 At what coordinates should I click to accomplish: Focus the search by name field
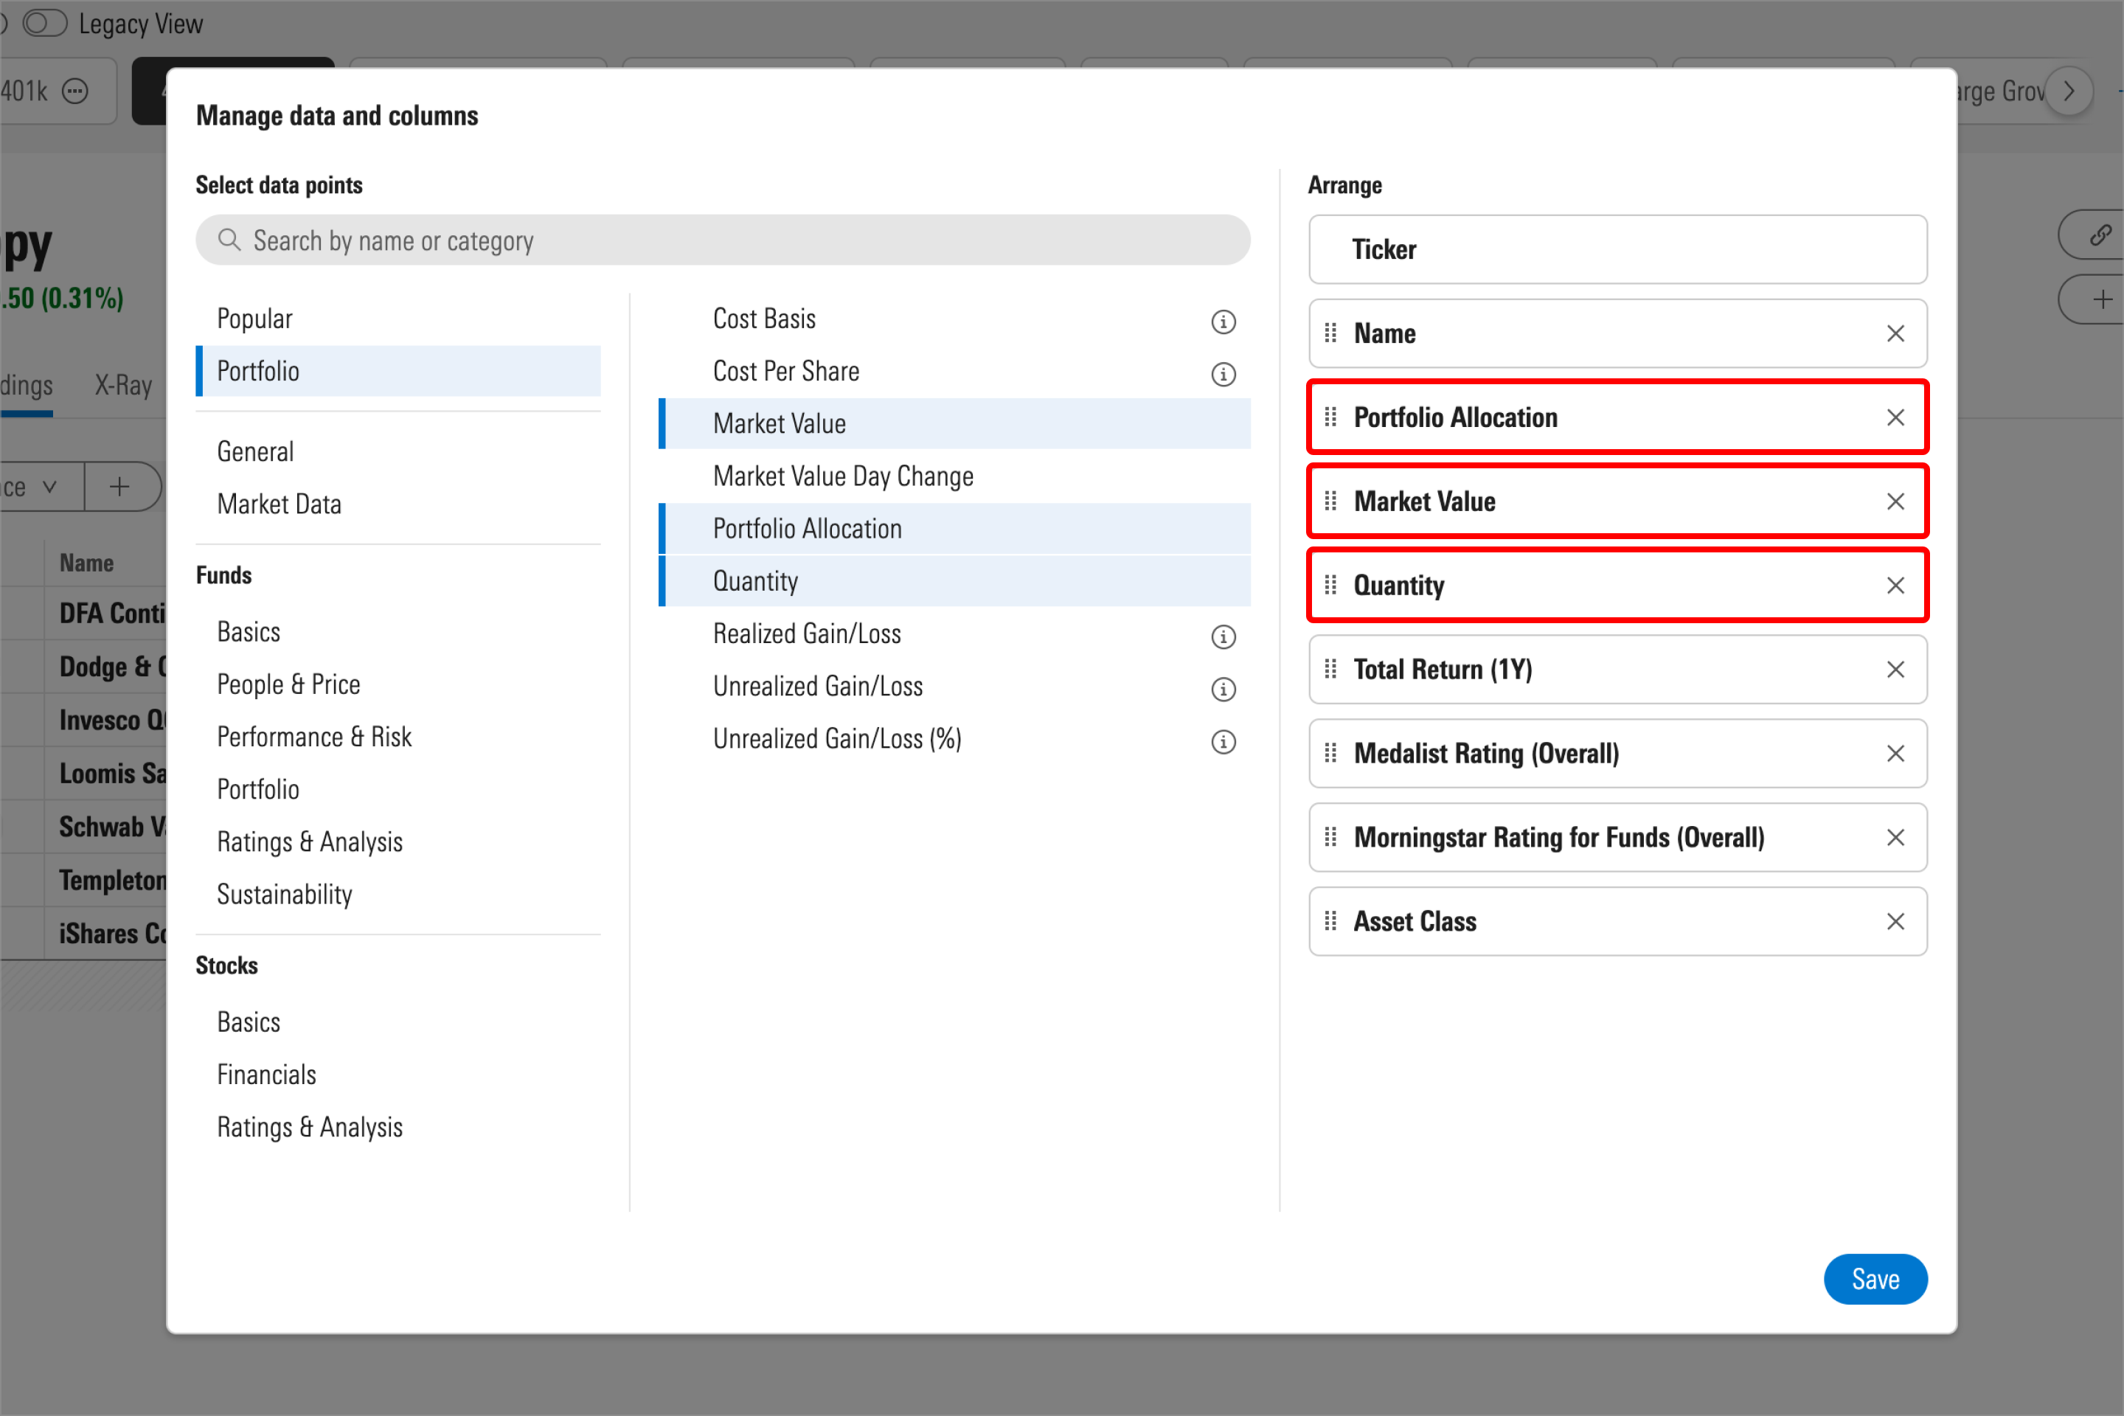point(723,240)
